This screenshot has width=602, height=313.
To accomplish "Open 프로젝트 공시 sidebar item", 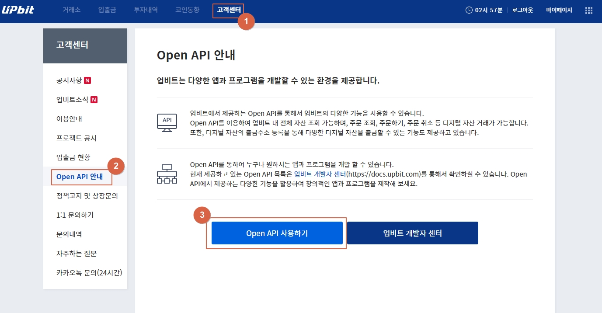I will (x=77, y=138).
